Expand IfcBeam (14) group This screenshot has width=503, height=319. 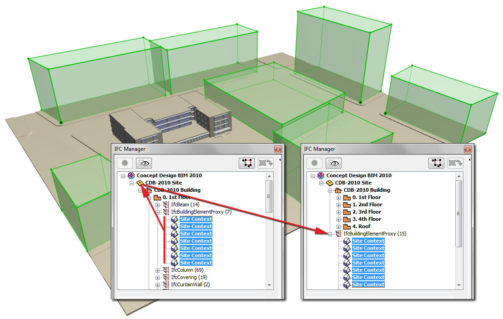tap(157, 205)
